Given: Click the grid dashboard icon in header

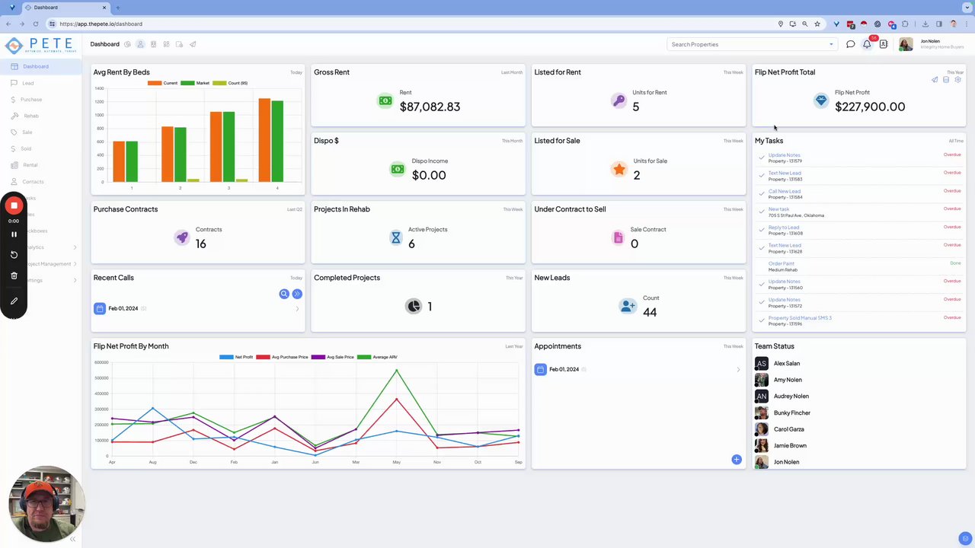Looking at the screenshot, I should point(166,44).
